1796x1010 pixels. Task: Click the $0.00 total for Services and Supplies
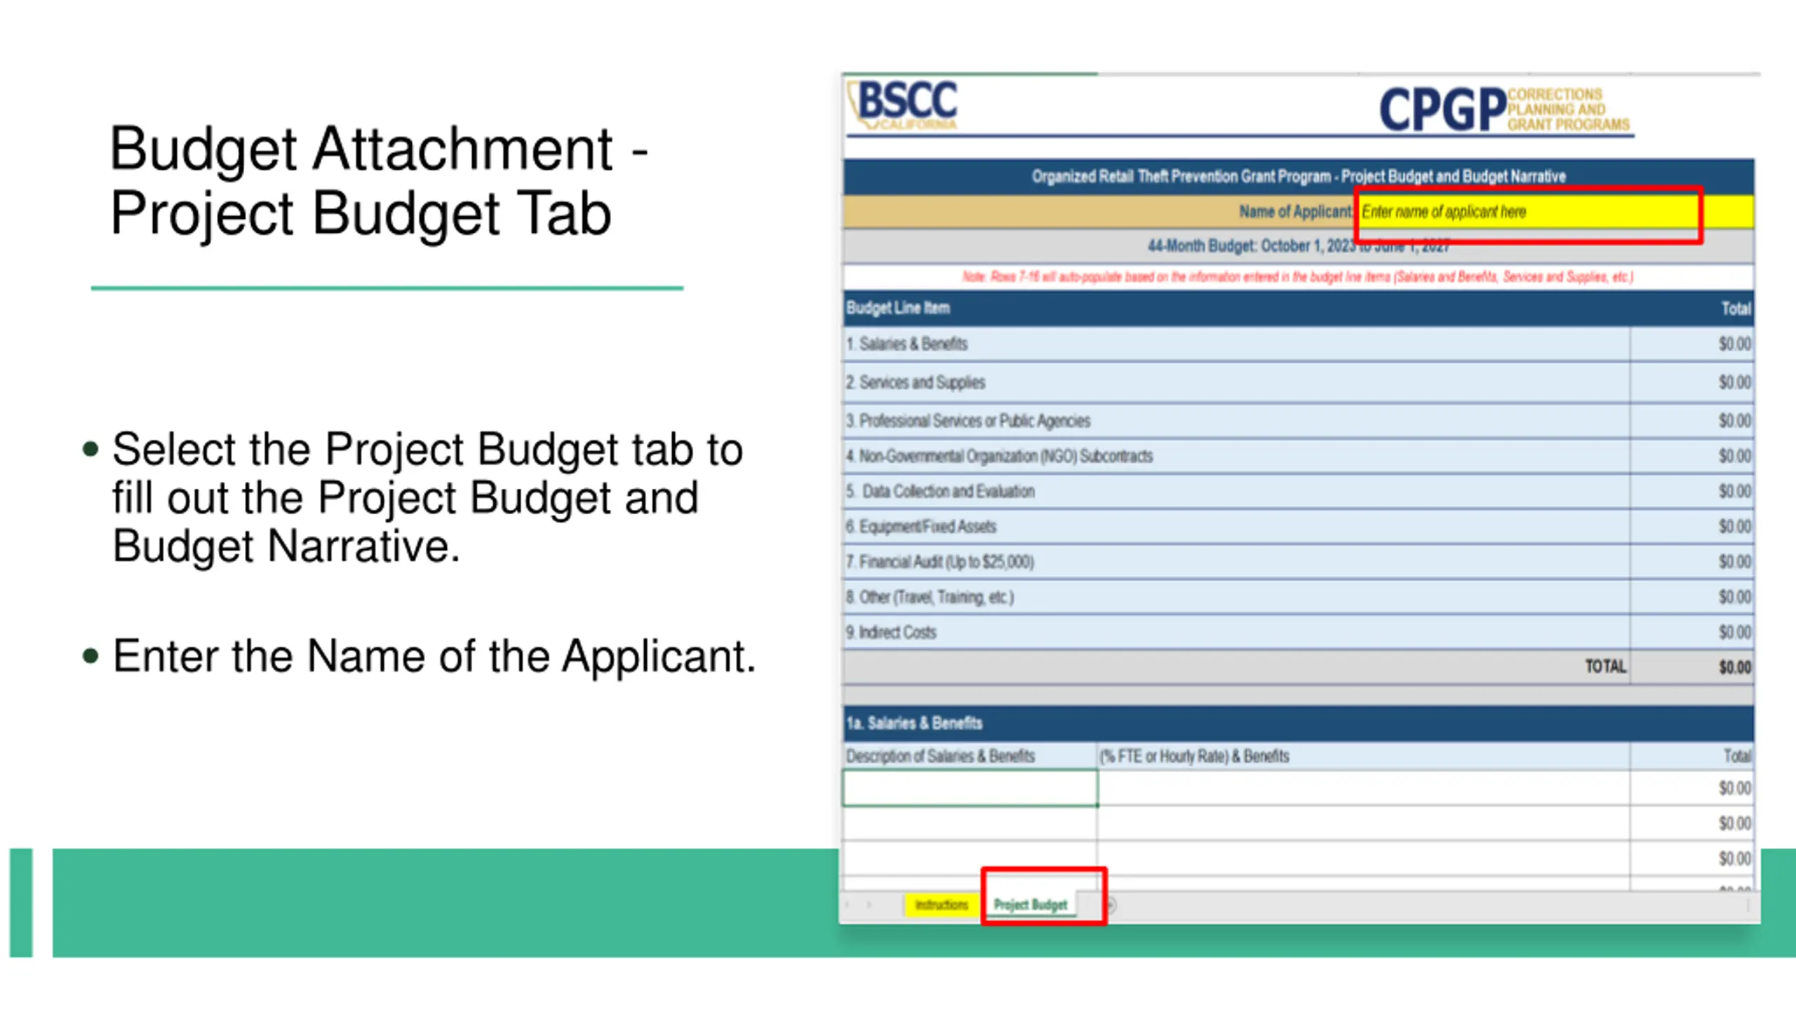(x=1692, y=382)
